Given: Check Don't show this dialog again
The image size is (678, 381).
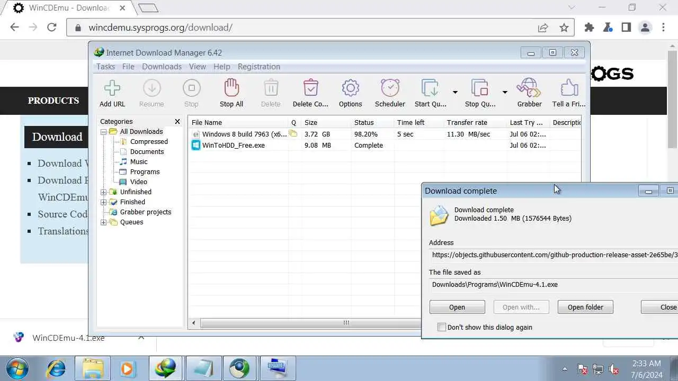Looking at the screenshot, I should pyautogui.click(x=442, y=327).
